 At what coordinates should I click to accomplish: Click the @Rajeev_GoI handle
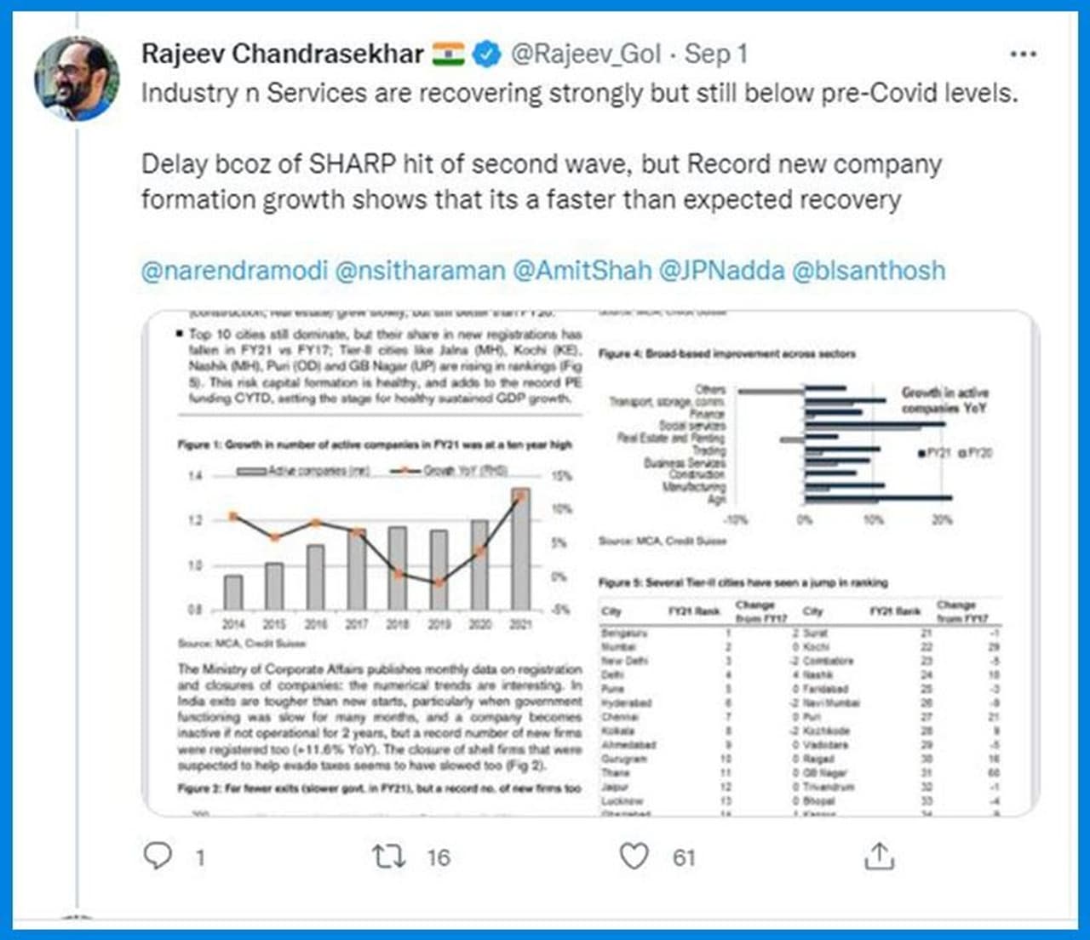585,54
